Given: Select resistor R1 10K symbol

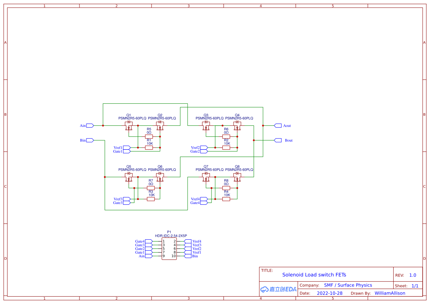Looking at the screenshot, I should tap(149, 147).
